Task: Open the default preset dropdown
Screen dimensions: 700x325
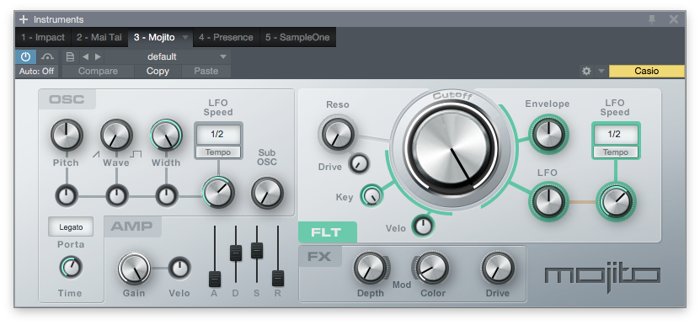Action: (x=168, y=56)
